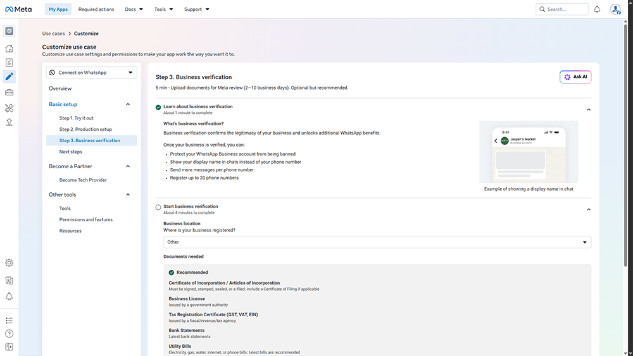633x356 pixels.
Task: Click green check beside Learn about business verification
Action: pyautogui.click(x=158, y=107)
